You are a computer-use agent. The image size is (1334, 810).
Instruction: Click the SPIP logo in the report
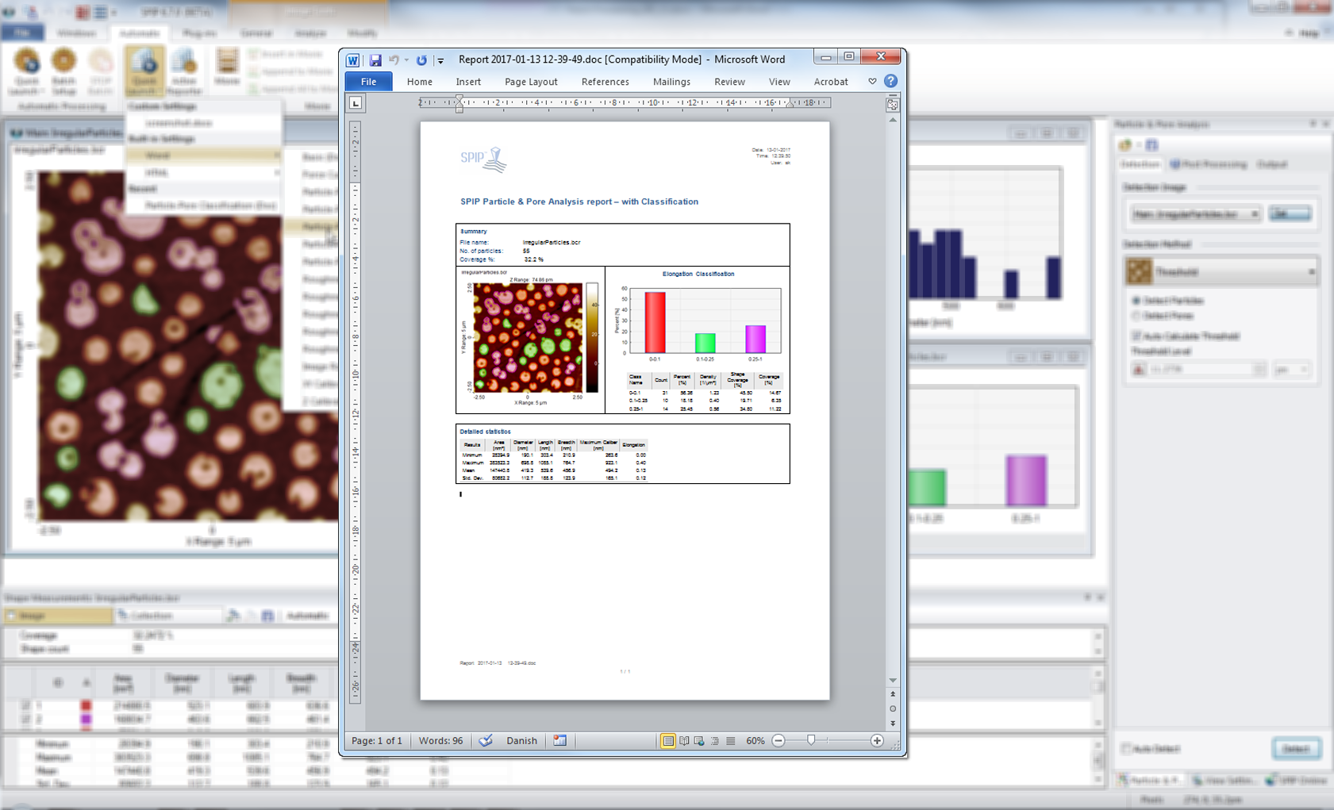point(483,159)
